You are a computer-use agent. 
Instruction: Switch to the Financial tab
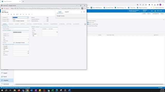click(11, 24)
